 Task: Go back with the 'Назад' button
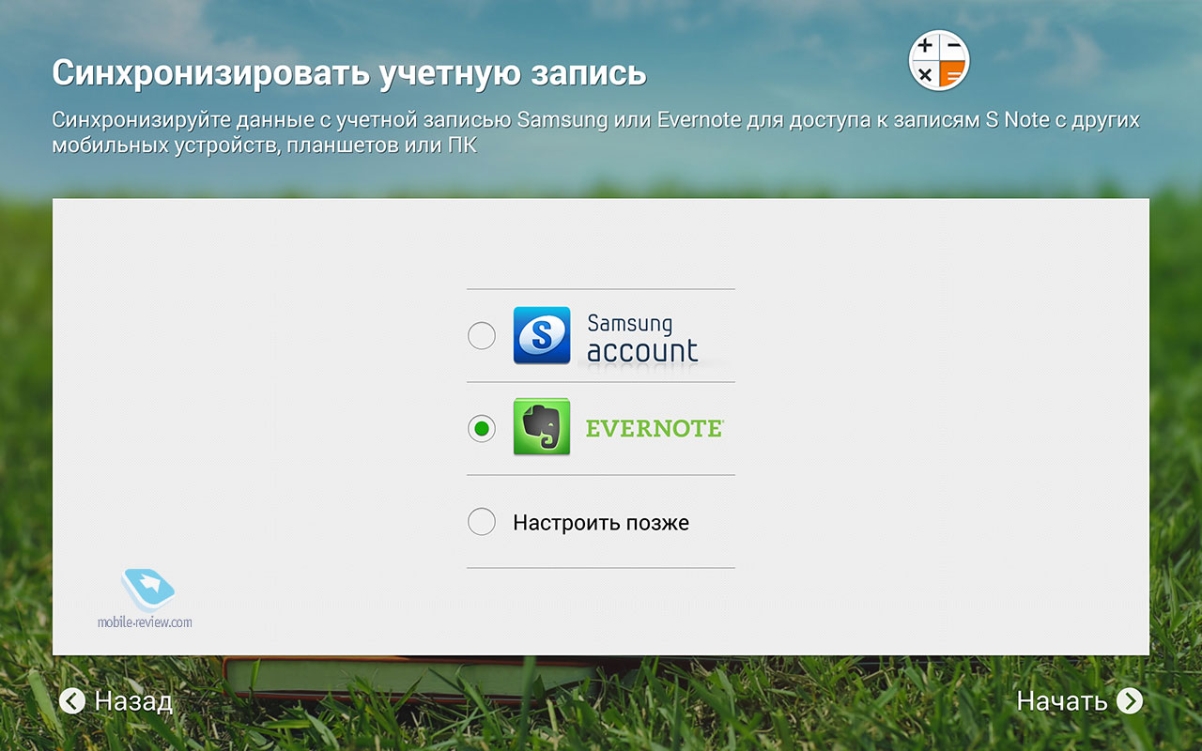pyautogui.click(x=116, y=701)
